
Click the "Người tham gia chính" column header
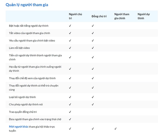tap(122, 16)
